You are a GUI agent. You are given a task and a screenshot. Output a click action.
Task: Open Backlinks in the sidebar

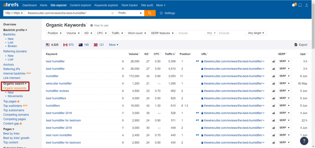9,34
